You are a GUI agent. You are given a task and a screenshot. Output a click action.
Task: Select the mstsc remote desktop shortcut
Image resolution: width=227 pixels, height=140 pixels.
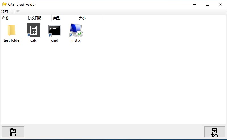[x=76, y=30]
